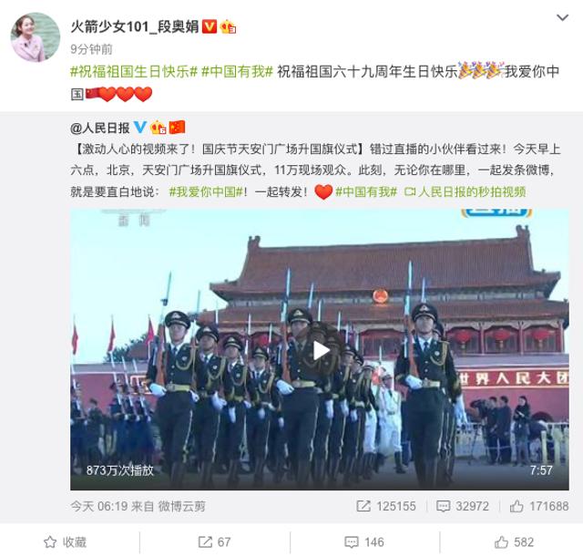Open hashtag #祝福祖国生日快乐#
Screen dimensions: 583x557
134,71
